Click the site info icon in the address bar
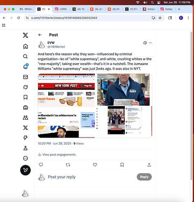 [x=27, y=18]
